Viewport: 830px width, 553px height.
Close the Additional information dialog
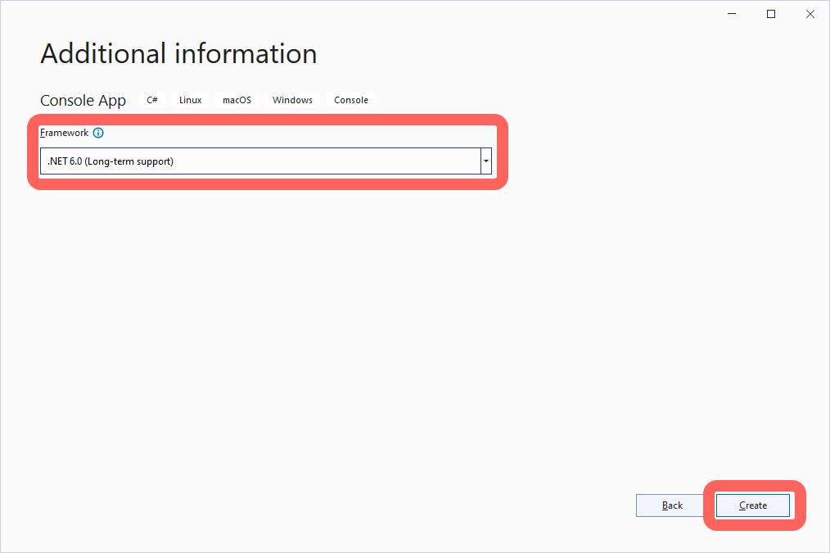pyautogui.click(x=810, y=14)
